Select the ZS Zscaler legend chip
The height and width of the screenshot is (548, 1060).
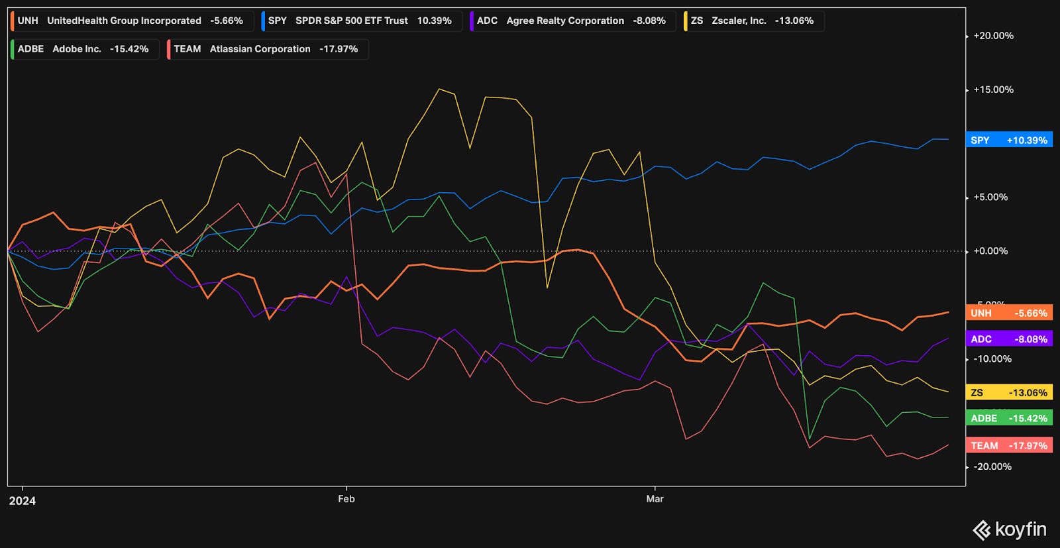753,21
